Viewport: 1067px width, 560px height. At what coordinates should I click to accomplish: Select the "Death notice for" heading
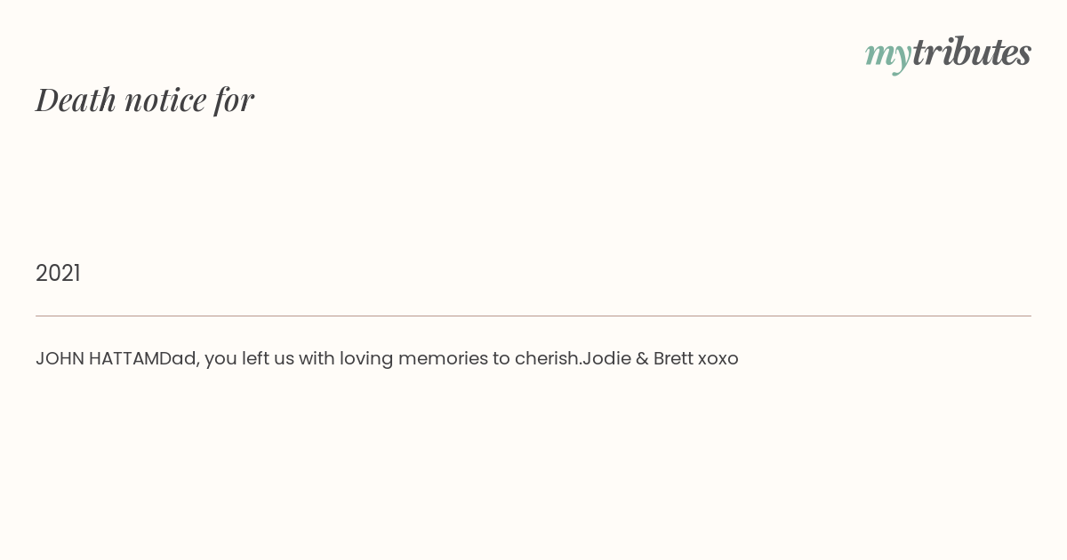coord(145,100)
